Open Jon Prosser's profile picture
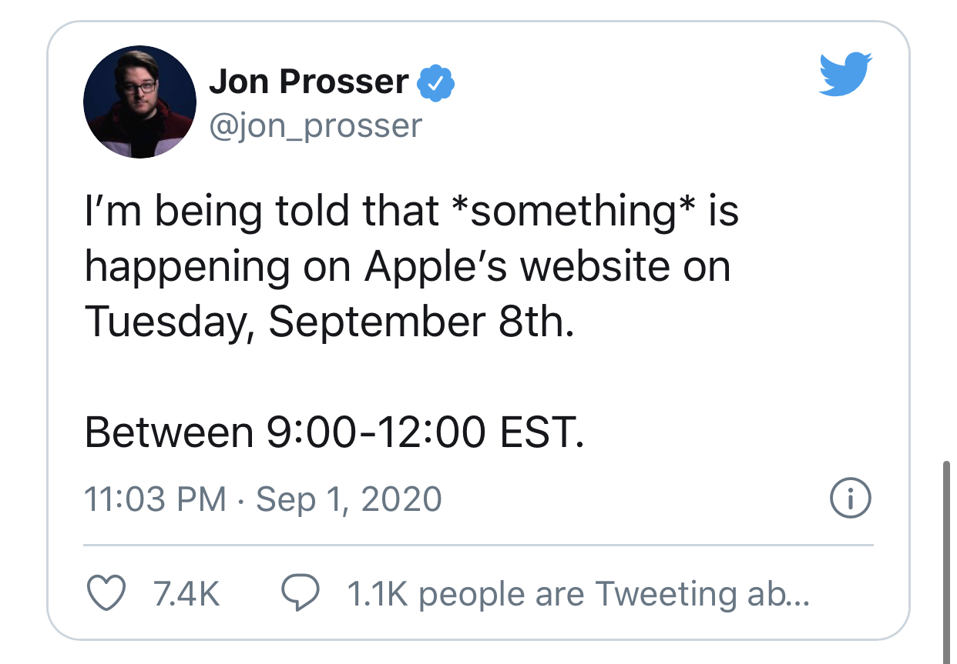This screenshot has width=957, height=664. click(139, 102)
